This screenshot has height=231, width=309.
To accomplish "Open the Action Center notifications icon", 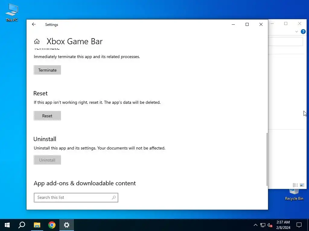I will [299, 225].
